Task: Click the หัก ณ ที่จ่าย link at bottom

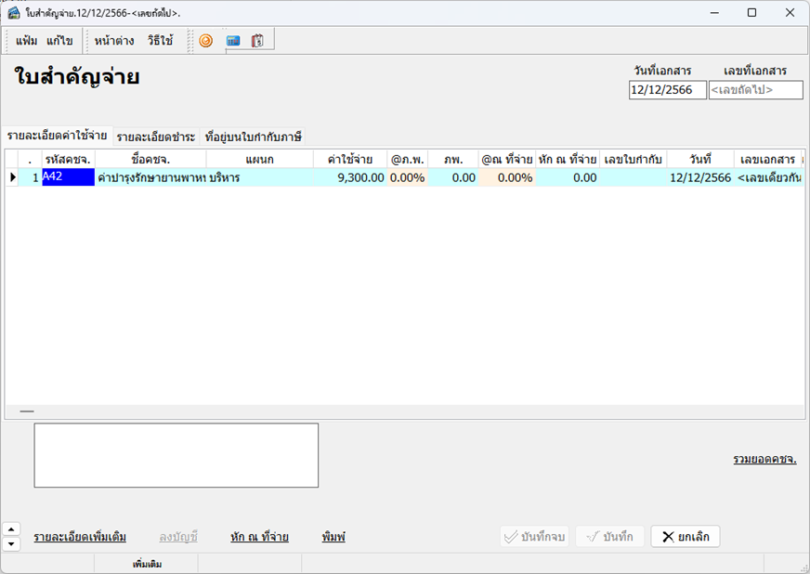Action: [259, 537]
